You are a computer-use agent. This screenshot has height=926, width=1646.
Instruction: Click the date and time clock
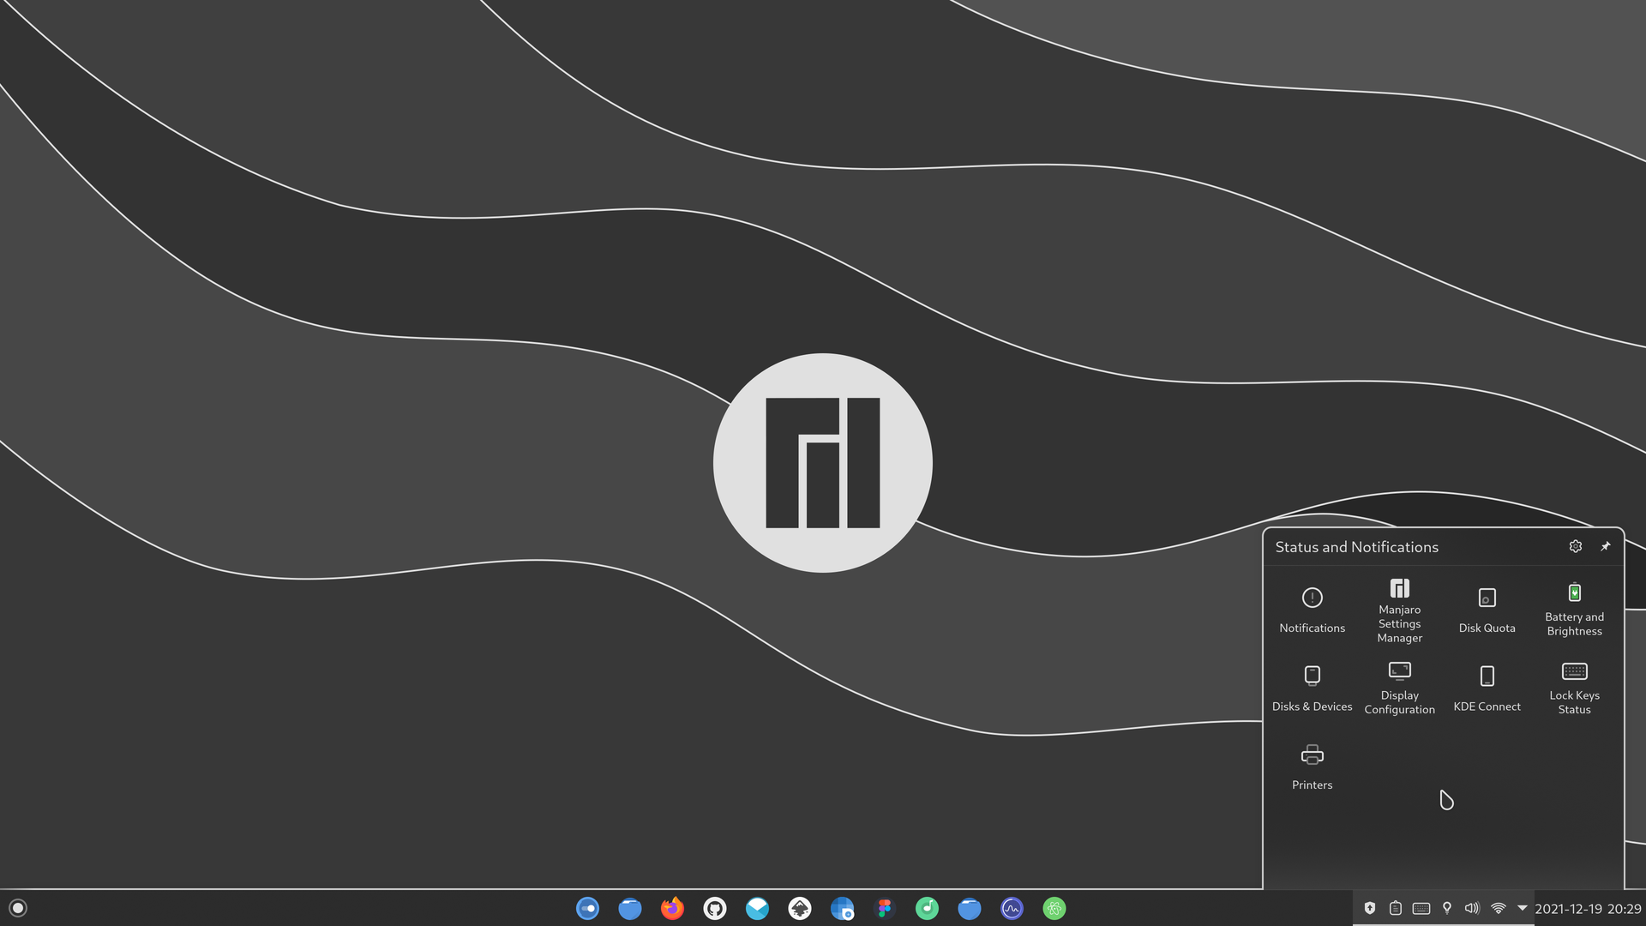(1588, 909)
